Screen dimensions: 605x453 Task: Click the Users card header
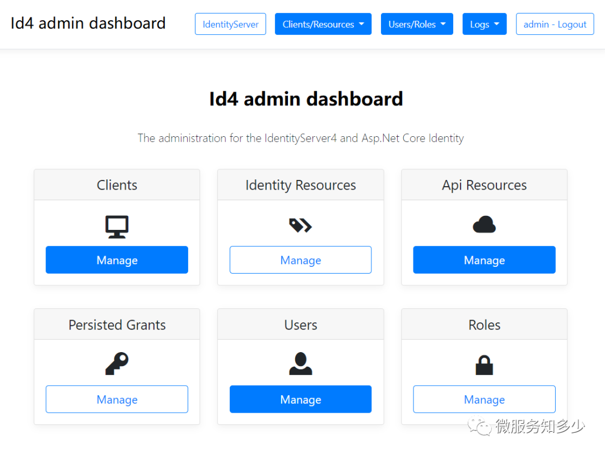[x=301, y=325]
